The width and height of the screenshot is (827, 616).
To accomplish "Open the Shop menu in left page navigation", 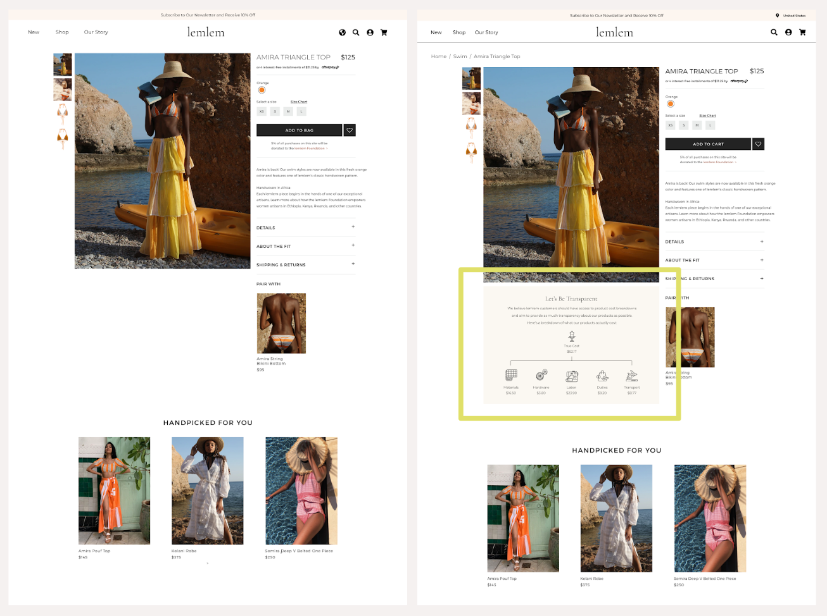I will pyautogui.click(x=62, y=32).
